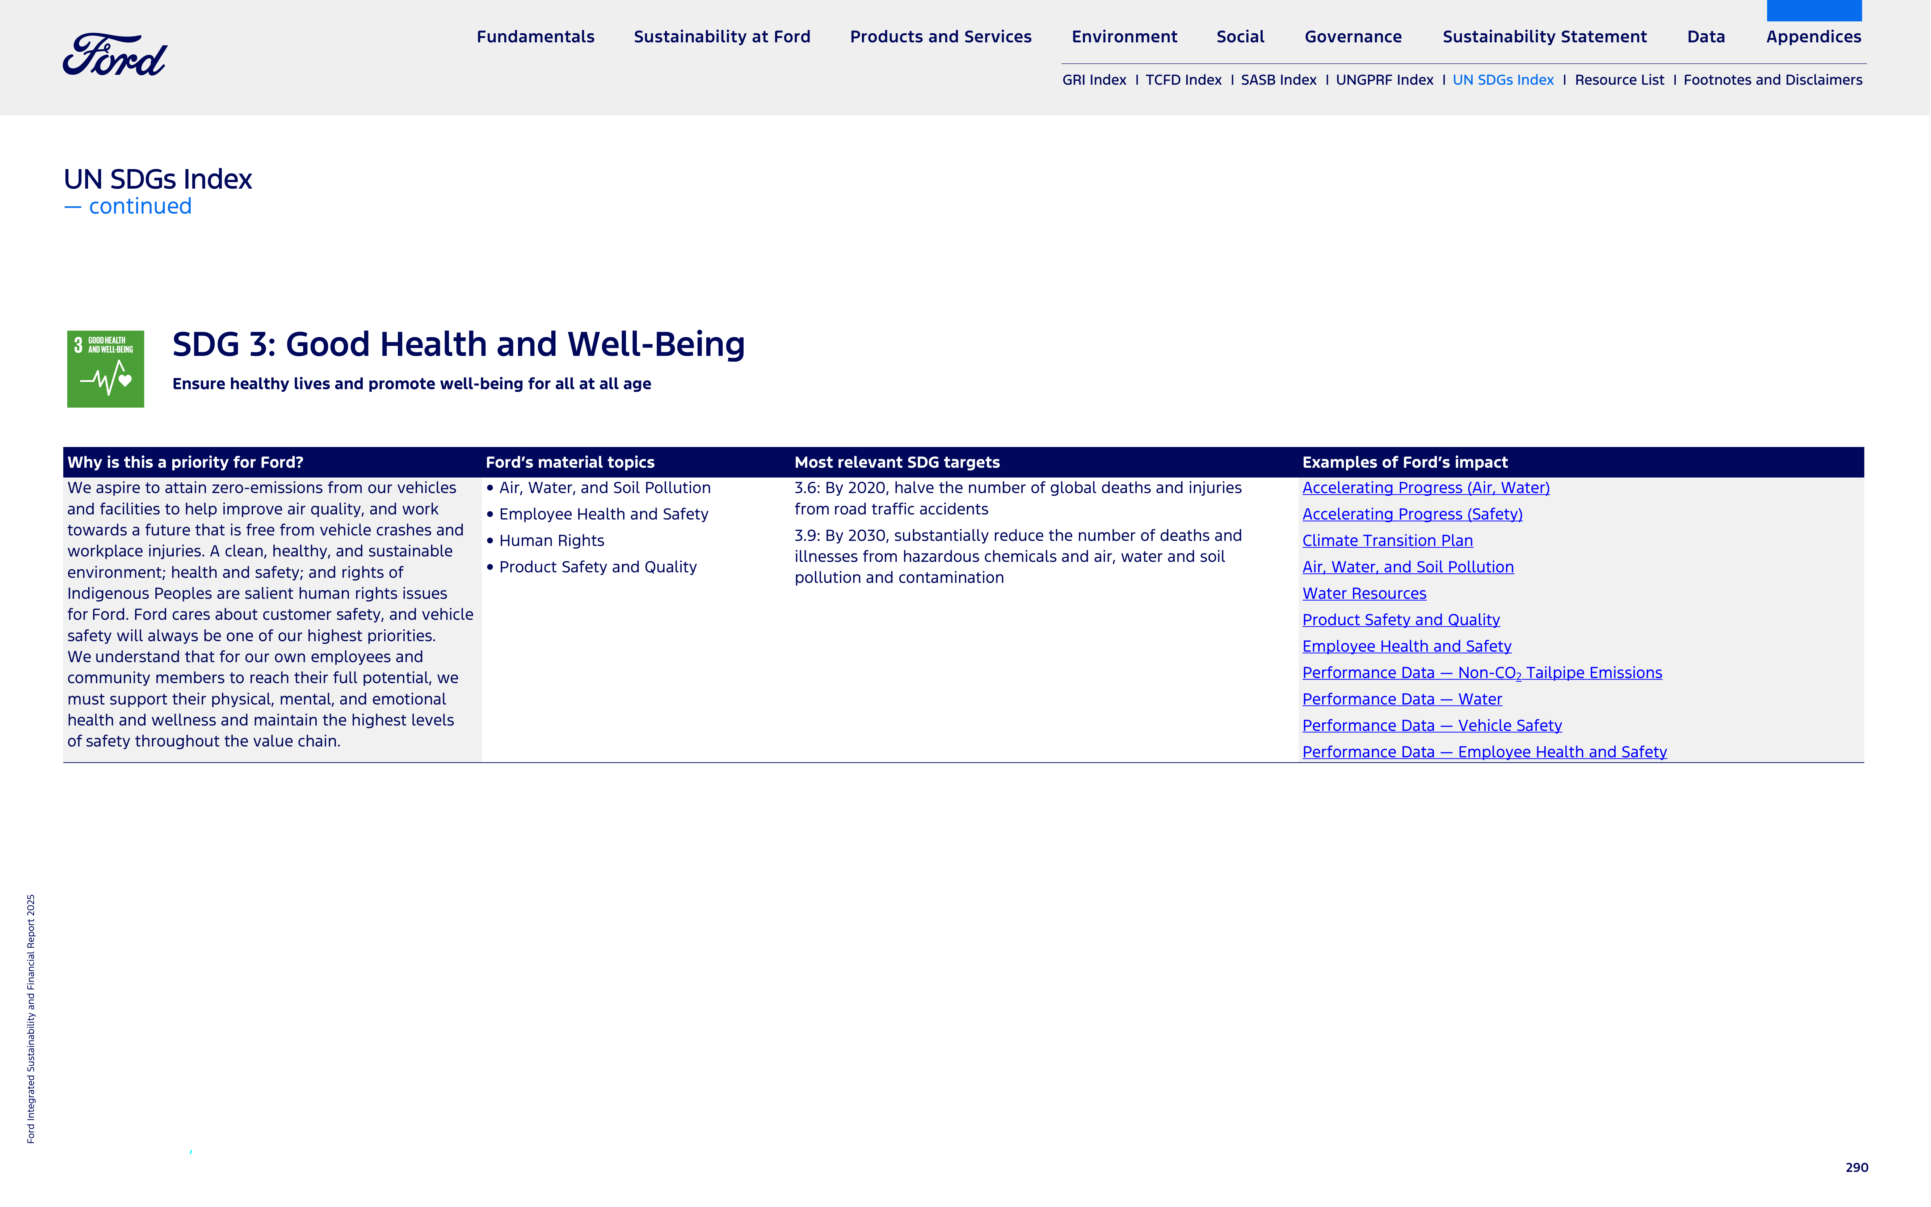This screenshot has height=1207, width=1931.
Task: Open the Data section
Action: (1706, 37)
